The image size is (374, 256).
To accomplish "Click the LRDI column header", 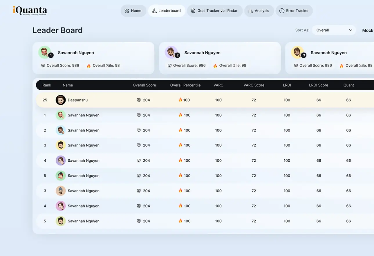I will tap(287, 85).
